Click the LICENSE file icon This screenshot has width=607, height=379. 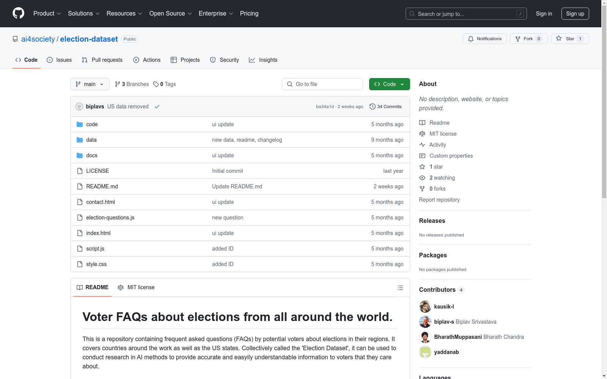click(80, 171)
